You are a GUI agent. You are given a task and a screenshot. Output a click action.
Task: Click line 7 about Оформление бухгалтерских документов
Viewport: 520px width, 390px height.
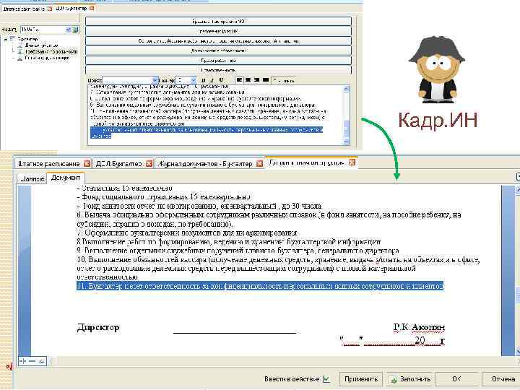(x=187, y=233)
